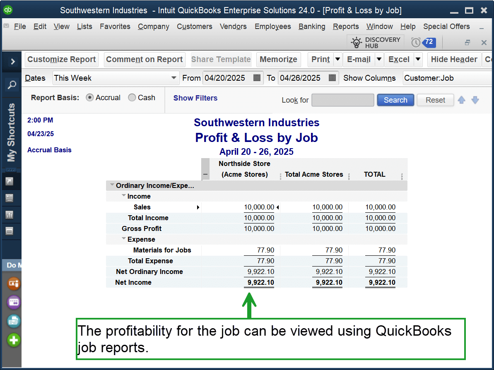The height and width of the screenshot is (370, 494).
Task: Click the Hide Header button
Action: (454, 59)
